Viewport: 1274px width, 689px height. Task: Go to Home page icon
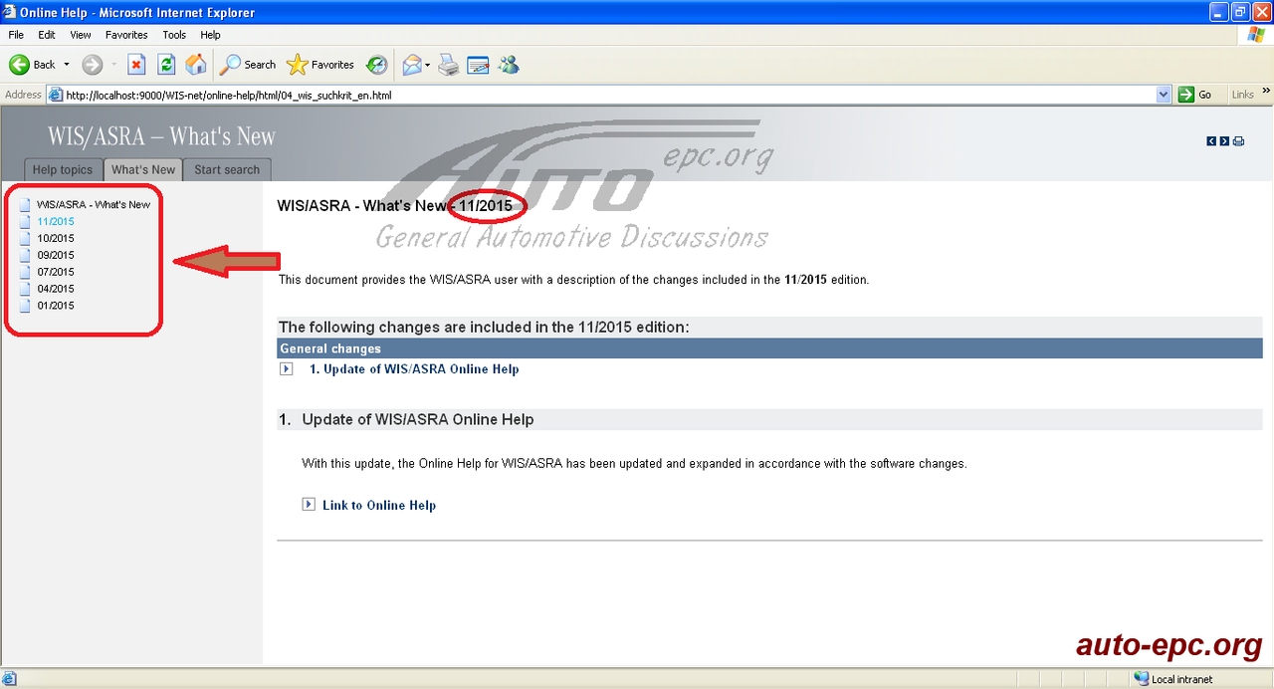[x=196, y=65]
